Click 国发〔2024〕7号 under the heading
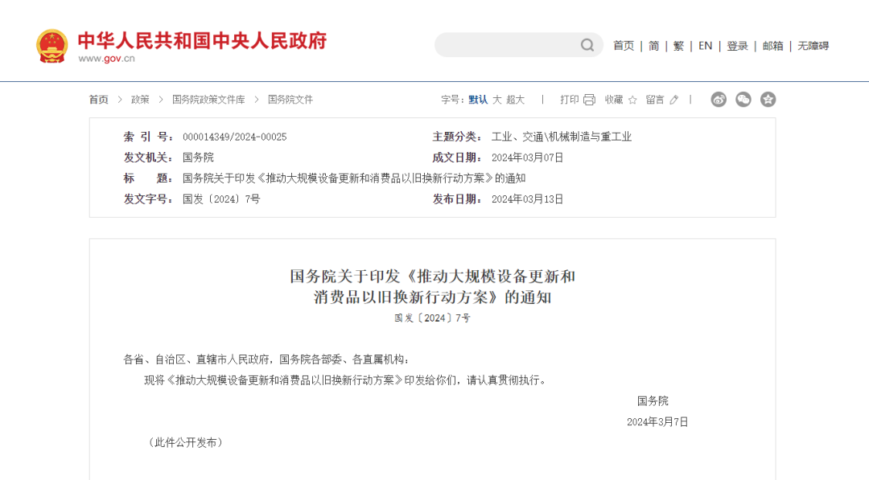869x480 pixels. (432, 318)
